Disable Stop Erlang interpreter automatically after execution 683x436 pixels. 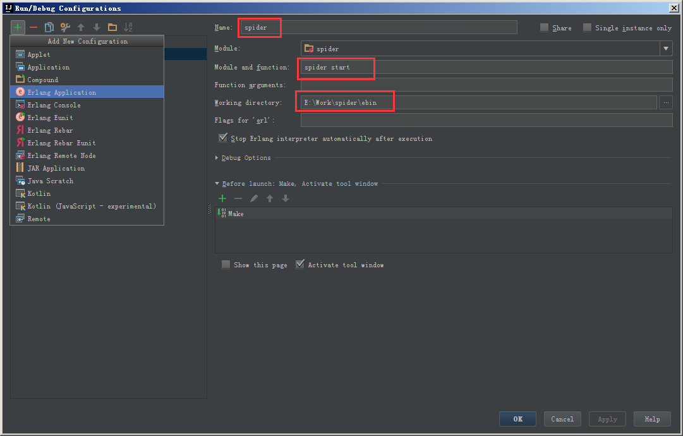pos(223,137)
